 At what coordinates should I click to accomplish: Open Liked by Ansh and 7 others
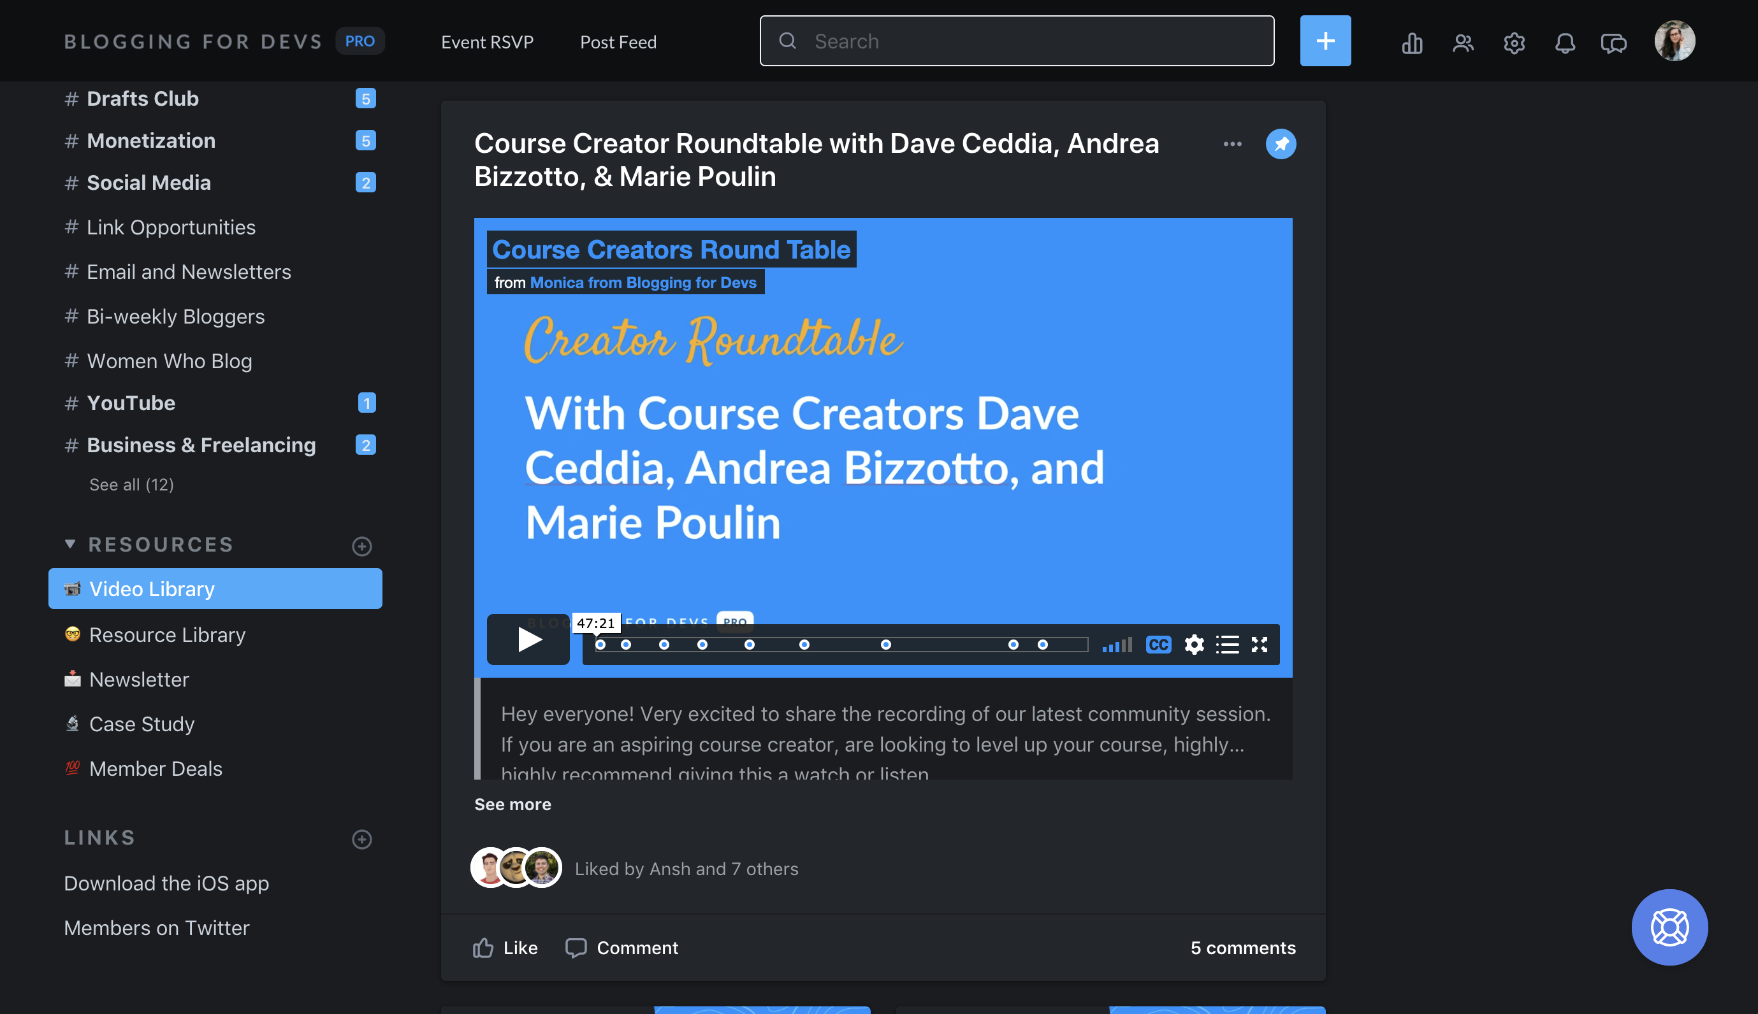click(686, 869)
